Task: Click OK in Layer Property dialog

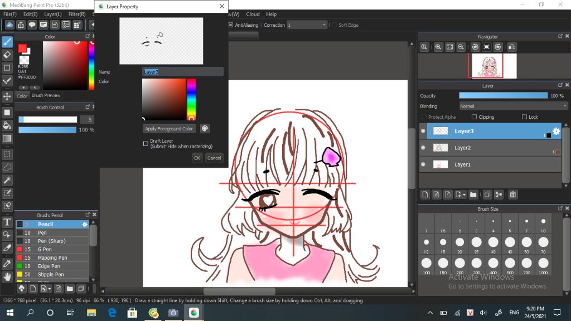Action: click(197, 158)
